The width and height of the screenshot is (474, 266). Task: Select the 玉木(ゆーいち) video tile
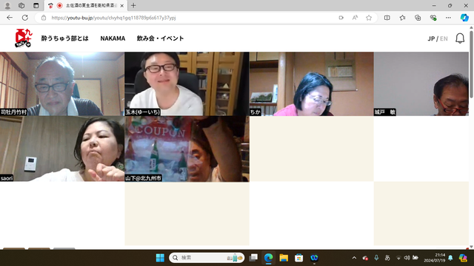(x=187, y=83)
